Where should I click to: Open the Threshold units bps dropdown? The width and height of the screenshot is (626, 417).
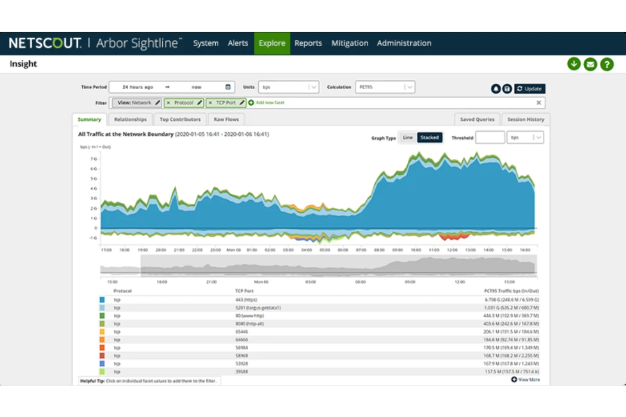[538, 137]
